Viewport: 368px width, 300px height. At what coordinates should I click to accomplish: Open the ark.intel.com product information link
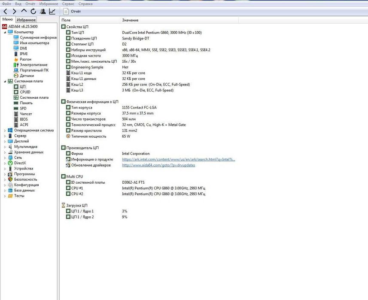tap(179, 160)
